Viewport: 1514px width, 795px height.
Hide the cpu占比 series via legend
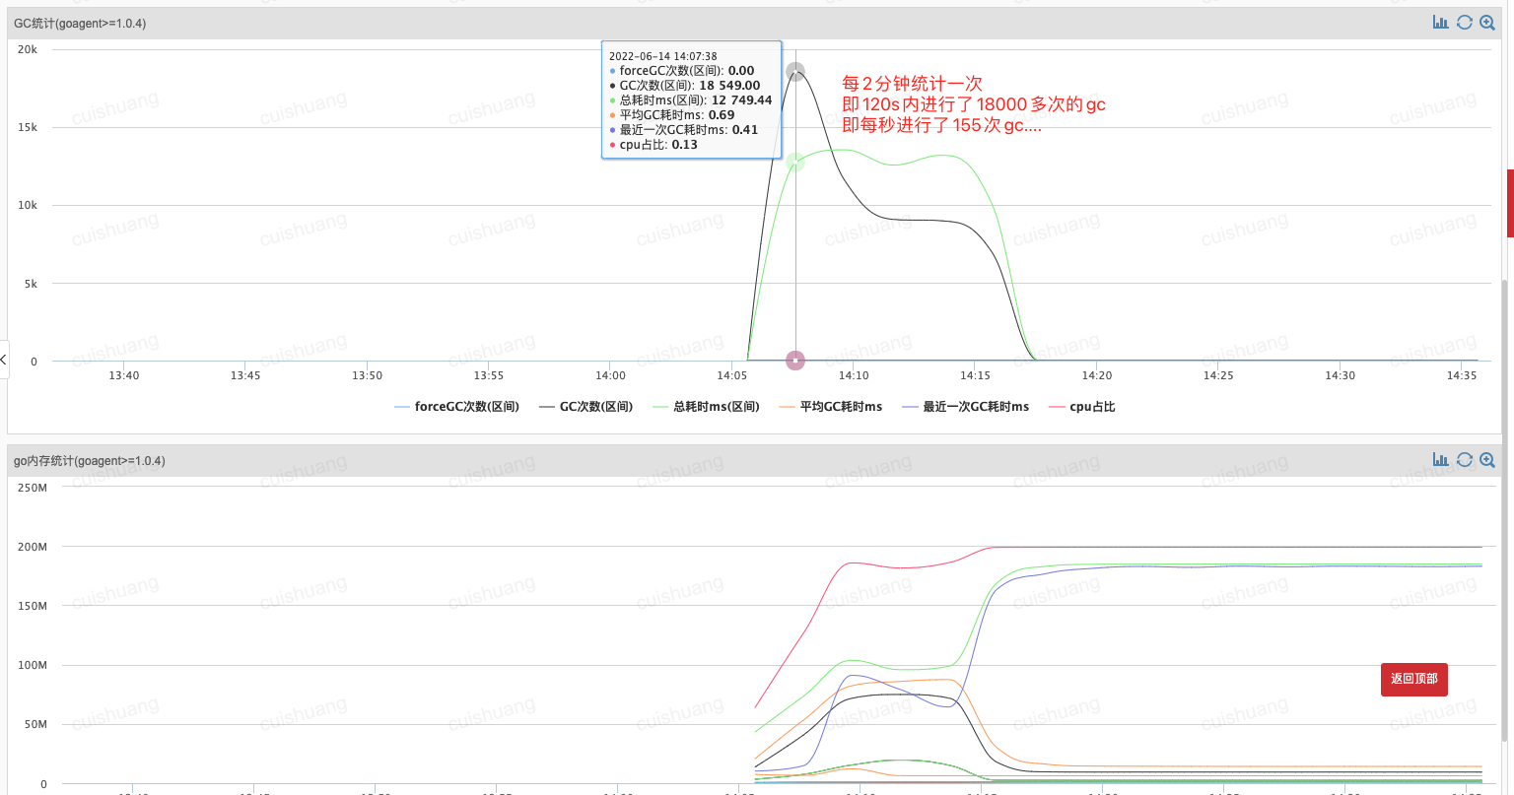click(1081, 407)
